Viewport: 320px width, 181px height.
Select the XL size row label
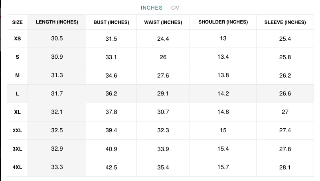[x=18, y=112]
